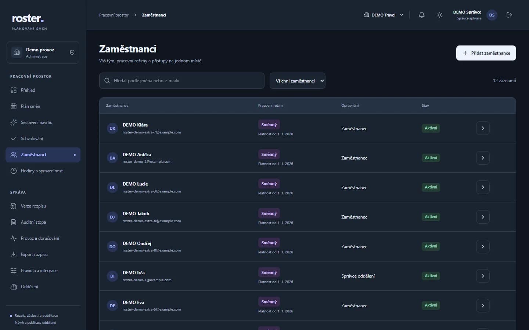Open Plán směn in sidebar
This screenshot has width=529, height=330.
click(x=43, y=106)
